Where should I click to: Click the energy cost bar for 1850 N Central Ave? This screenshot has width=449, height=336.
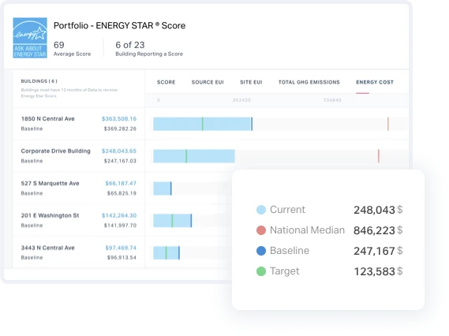[203, 124]
